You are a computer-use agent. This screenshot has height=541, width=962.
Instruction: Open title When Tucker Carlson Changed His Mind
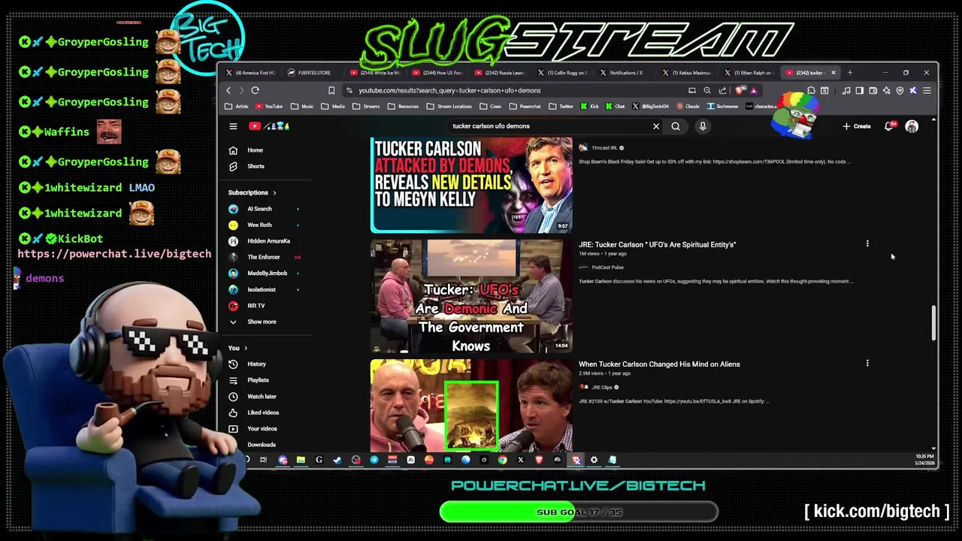pyautogui.click(x=659, y=364)
